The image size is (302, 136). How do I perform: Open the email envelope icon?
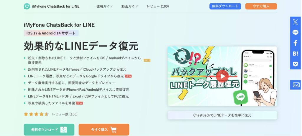[x=295, y=85]
